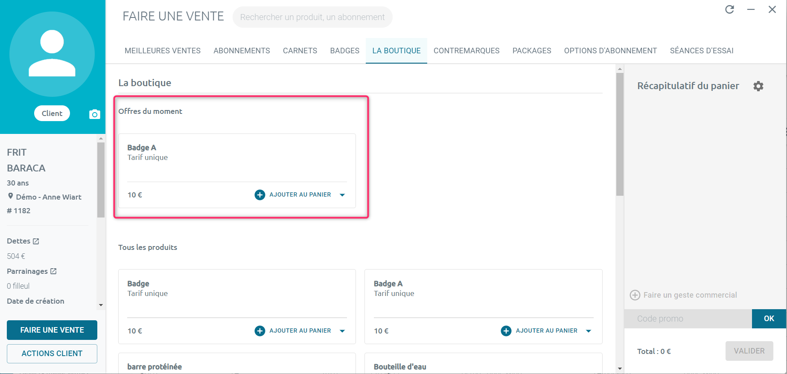This screenshot has height=374, width=787.
Task: Click the refresh icon in the top bar
Action: (730, 9)
